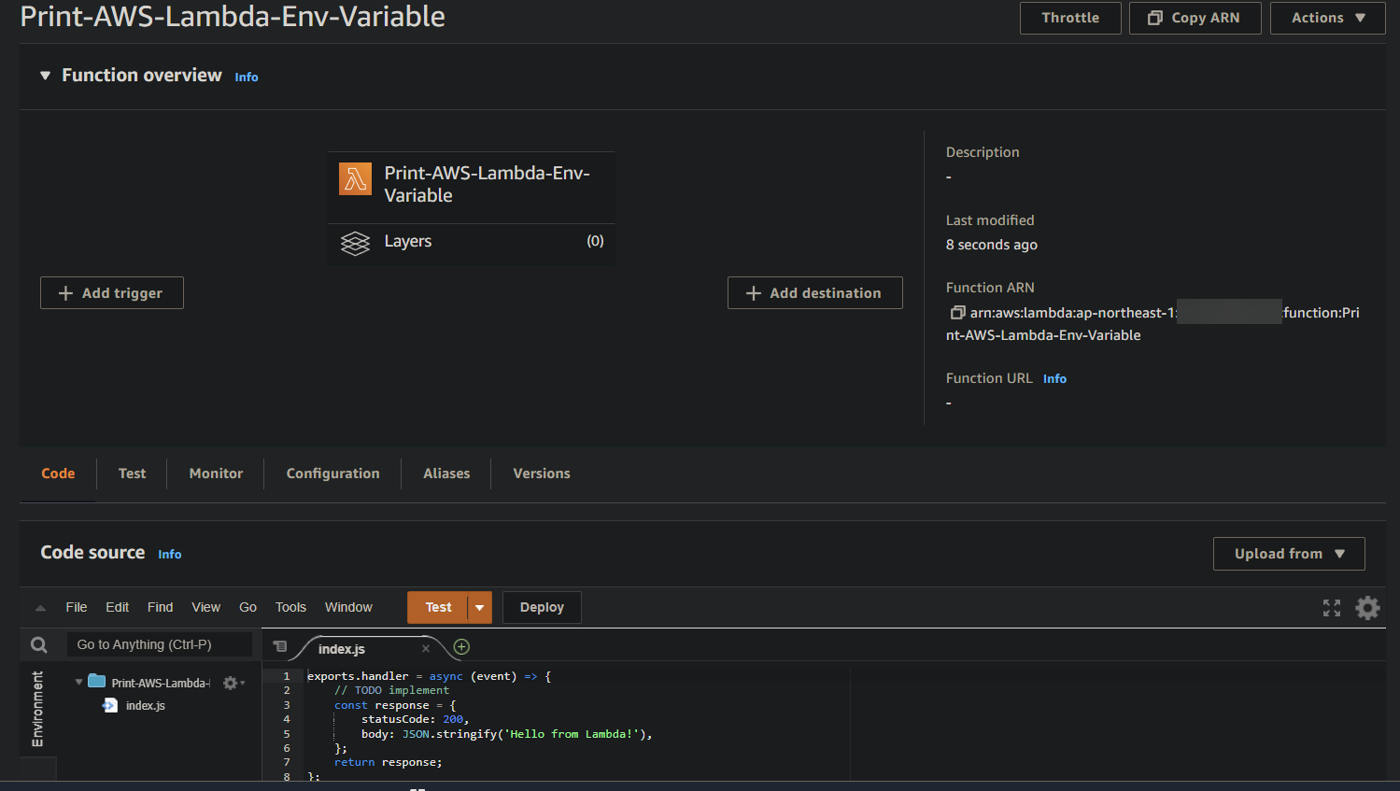Go to the Aliases tab

(446, 473)
